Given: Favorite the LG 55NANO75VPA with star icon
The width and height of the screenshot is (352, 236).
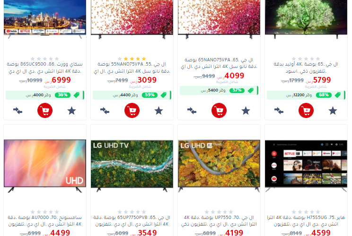Looking at the screenshot, I should point(158,110).
